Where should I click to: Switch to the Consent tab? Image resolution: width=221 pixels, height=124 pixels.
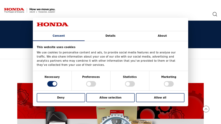pyautogui.click(x=59, y=36)
